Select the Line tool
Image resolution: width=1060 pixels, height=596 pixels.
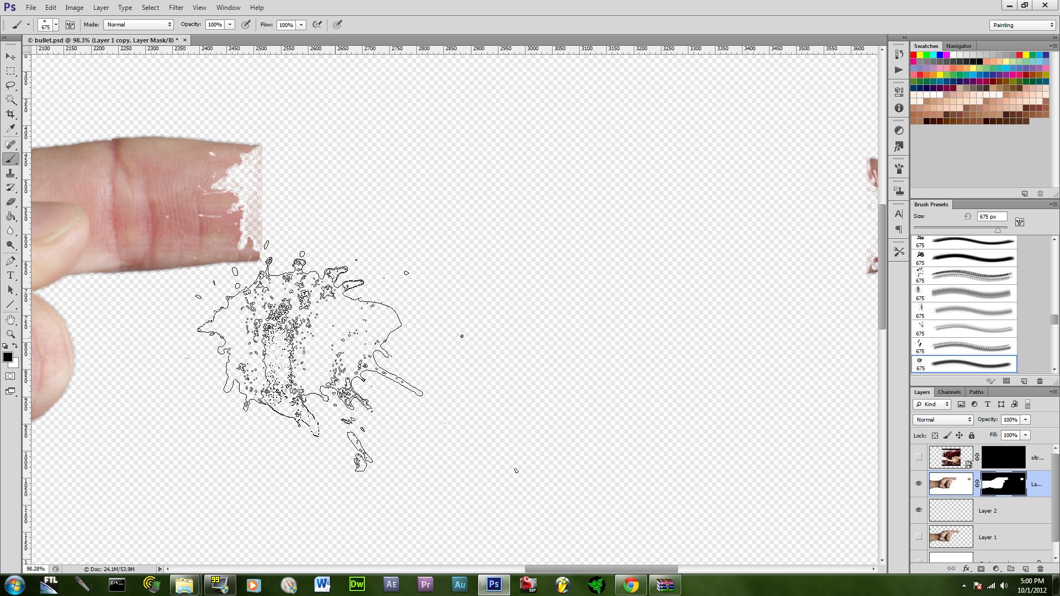point(10,304)
